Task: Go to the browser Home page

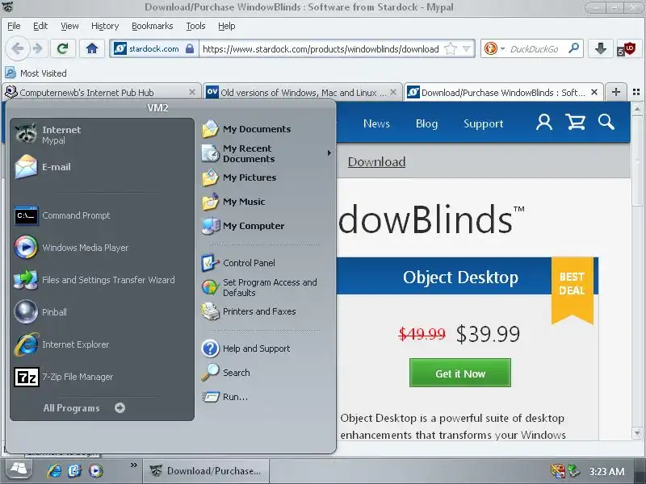Action: pos(92,48)
